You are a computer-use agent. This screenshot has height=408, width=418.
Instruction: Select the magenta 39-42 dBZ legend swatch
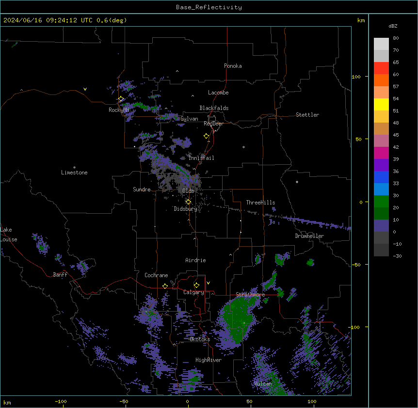tap(381, 153)
